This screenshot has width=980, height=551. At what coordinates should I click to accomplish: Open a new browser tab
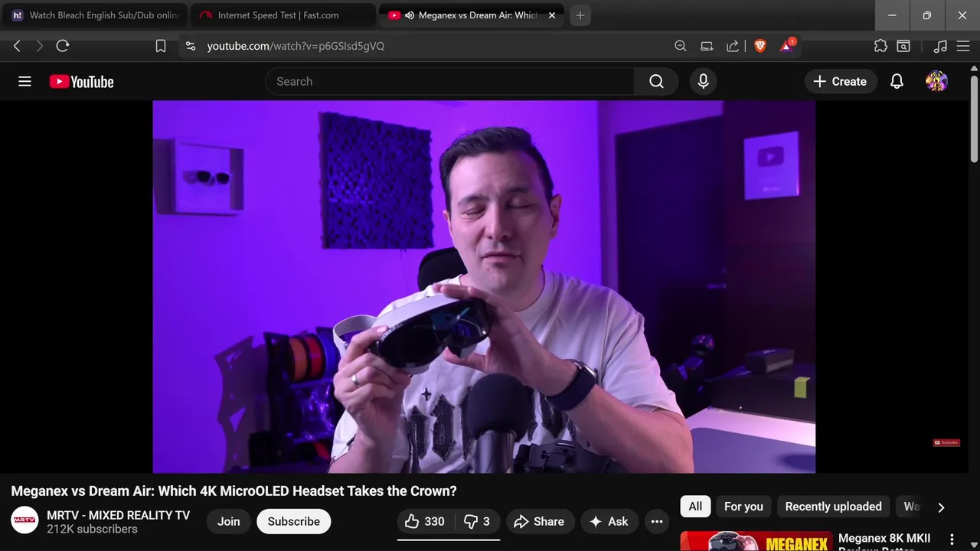point(580,15)
